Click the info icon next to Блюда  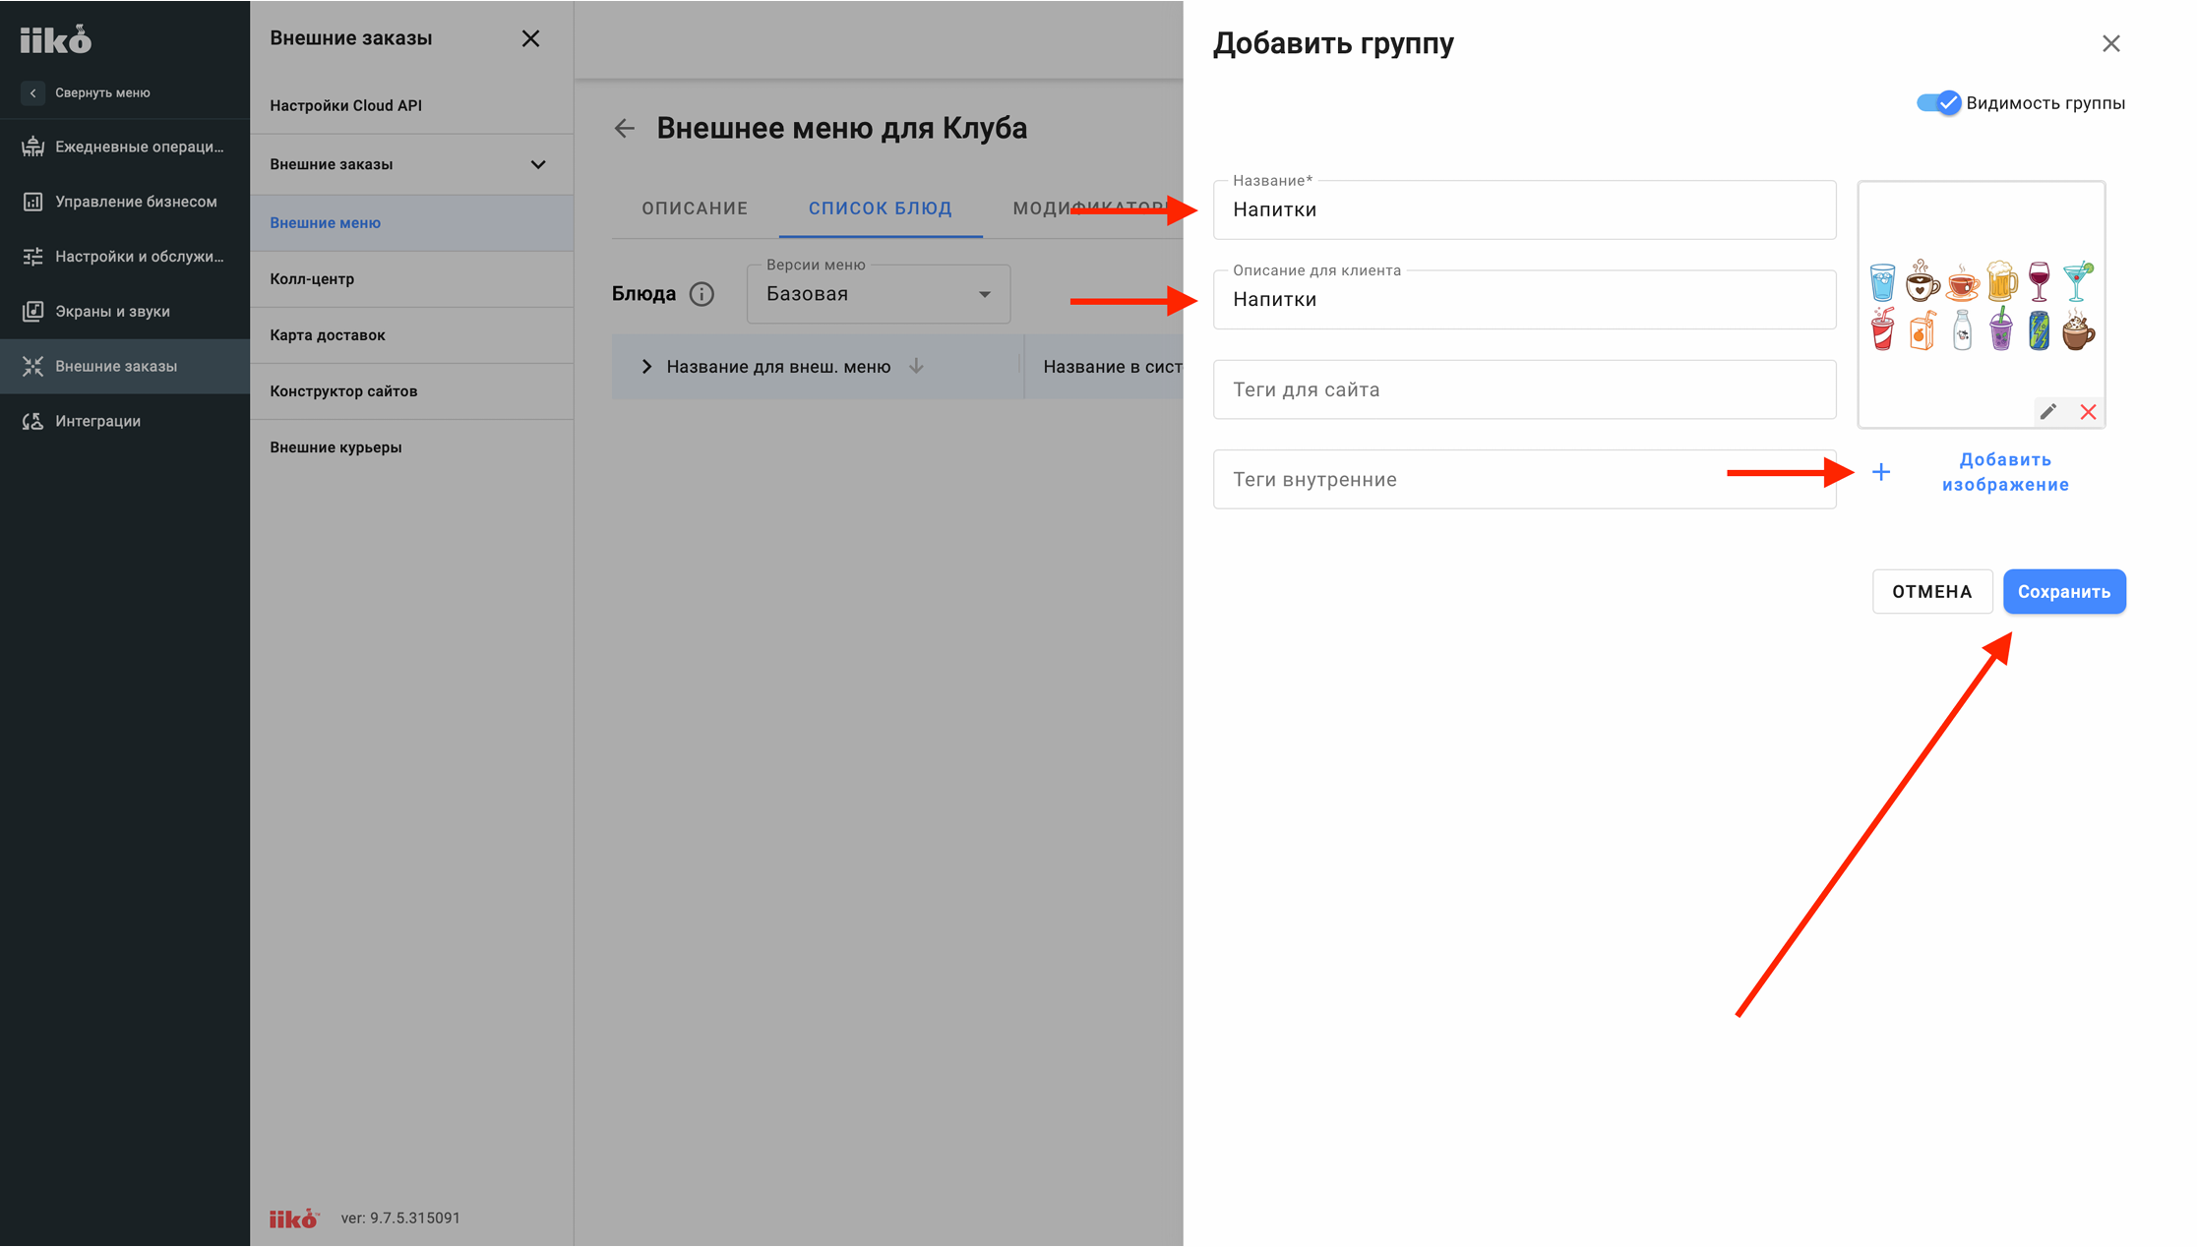702,294
